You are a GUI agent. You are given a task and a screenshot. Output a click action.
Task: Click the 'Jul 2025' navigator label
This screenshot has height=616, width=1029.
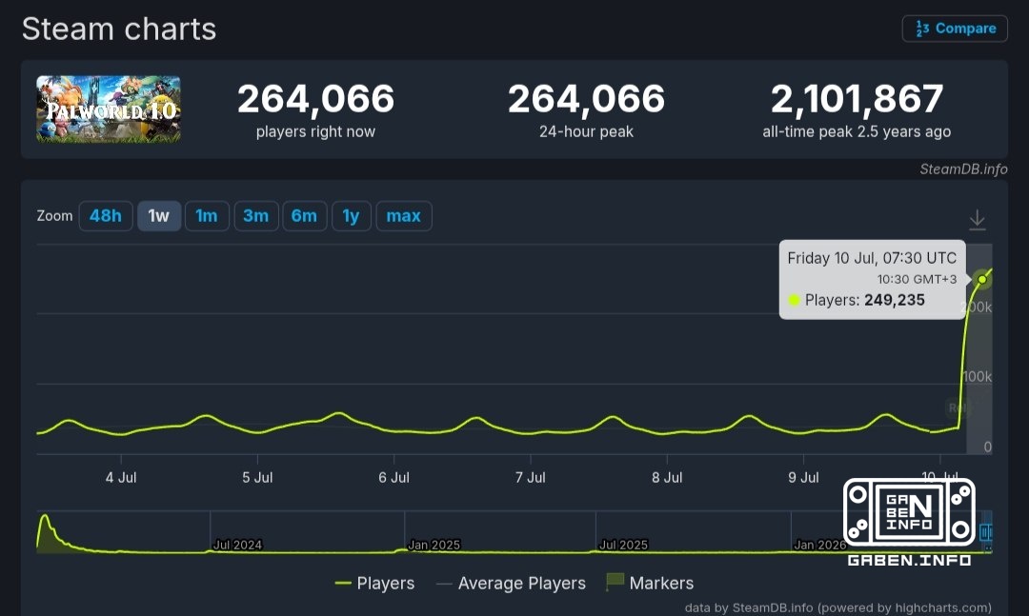click(623, 545)
